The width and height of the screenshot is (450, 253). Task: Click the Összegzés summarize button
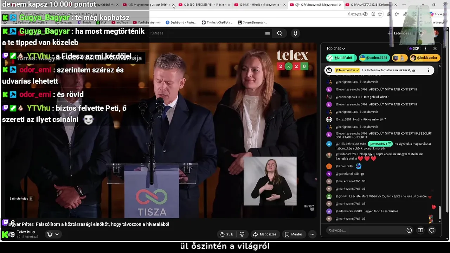point(358,14)
